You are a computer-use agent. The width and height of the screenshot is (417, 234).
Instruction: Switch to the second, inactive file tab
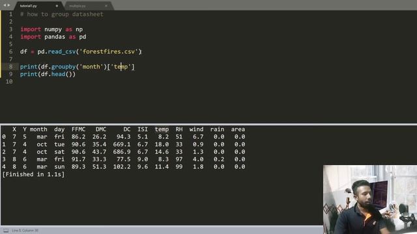[78, 6]
